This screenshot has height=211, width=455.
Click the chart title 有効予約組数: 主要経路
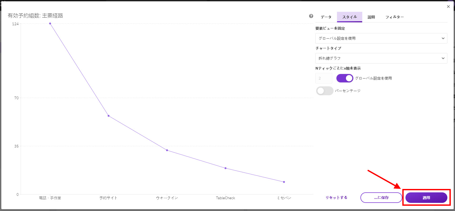click(x=35, y=16)
